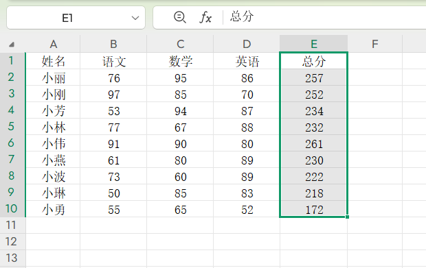Select the name cell 小勇
The image size is (426, 268).
pyautogui.click(x=54, y=210)
